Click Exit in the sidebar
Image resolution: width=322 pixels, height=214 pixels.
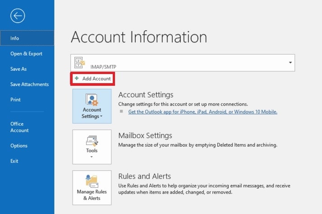click(14, 161)
